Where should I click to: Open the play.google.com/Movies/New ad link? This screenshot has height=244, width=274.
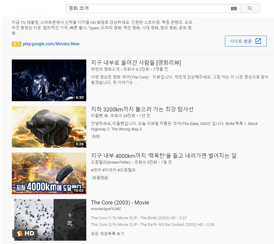click(x=51, y=44)
